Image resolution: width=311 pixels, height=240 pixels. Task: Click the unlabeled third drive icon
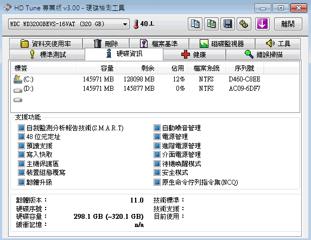[x=18, y=99]
